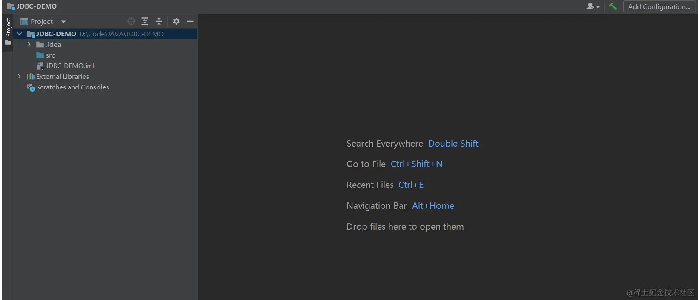Screen dimensions: 698x300
Task: Click the src folder icon
Action: coord(40,55)
